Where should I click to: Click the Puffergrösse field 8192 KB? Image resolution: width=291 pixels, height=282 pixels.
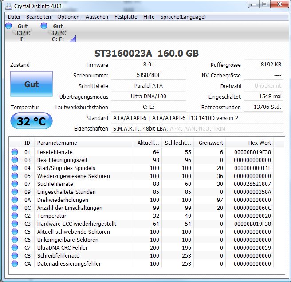[263, 65]
